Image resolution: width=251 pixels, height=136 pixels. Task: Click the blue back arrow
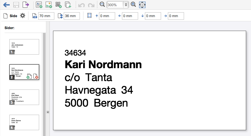pos(6,5)
